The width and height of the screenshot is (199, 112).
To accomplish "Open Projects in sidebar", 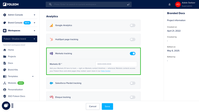I will click(12, 56).
